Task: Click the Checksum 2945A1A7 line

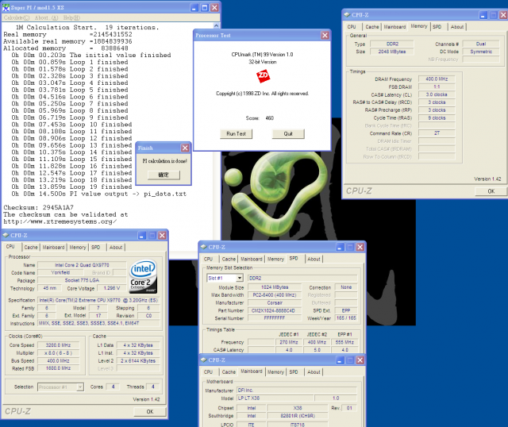Action: click(x=39, y=207)
